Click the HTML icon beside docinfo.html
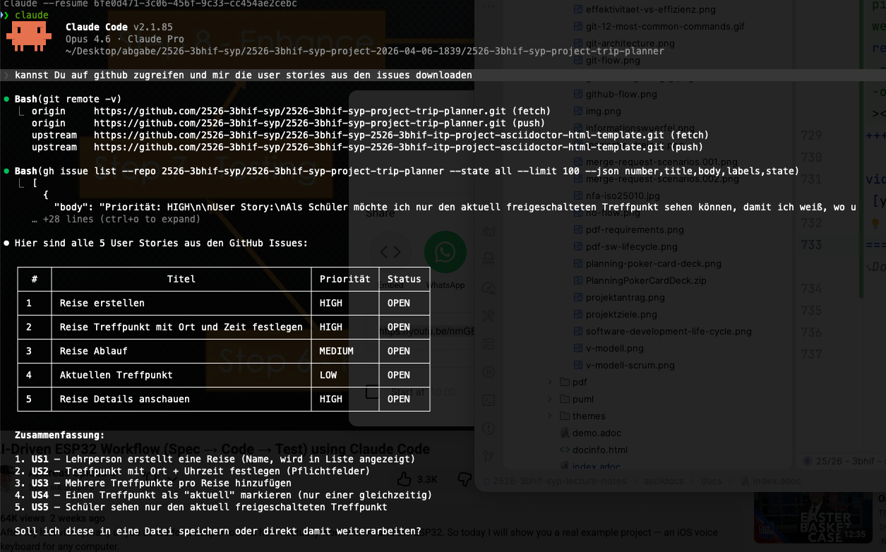The image size is (886, 552). point(565,450)
